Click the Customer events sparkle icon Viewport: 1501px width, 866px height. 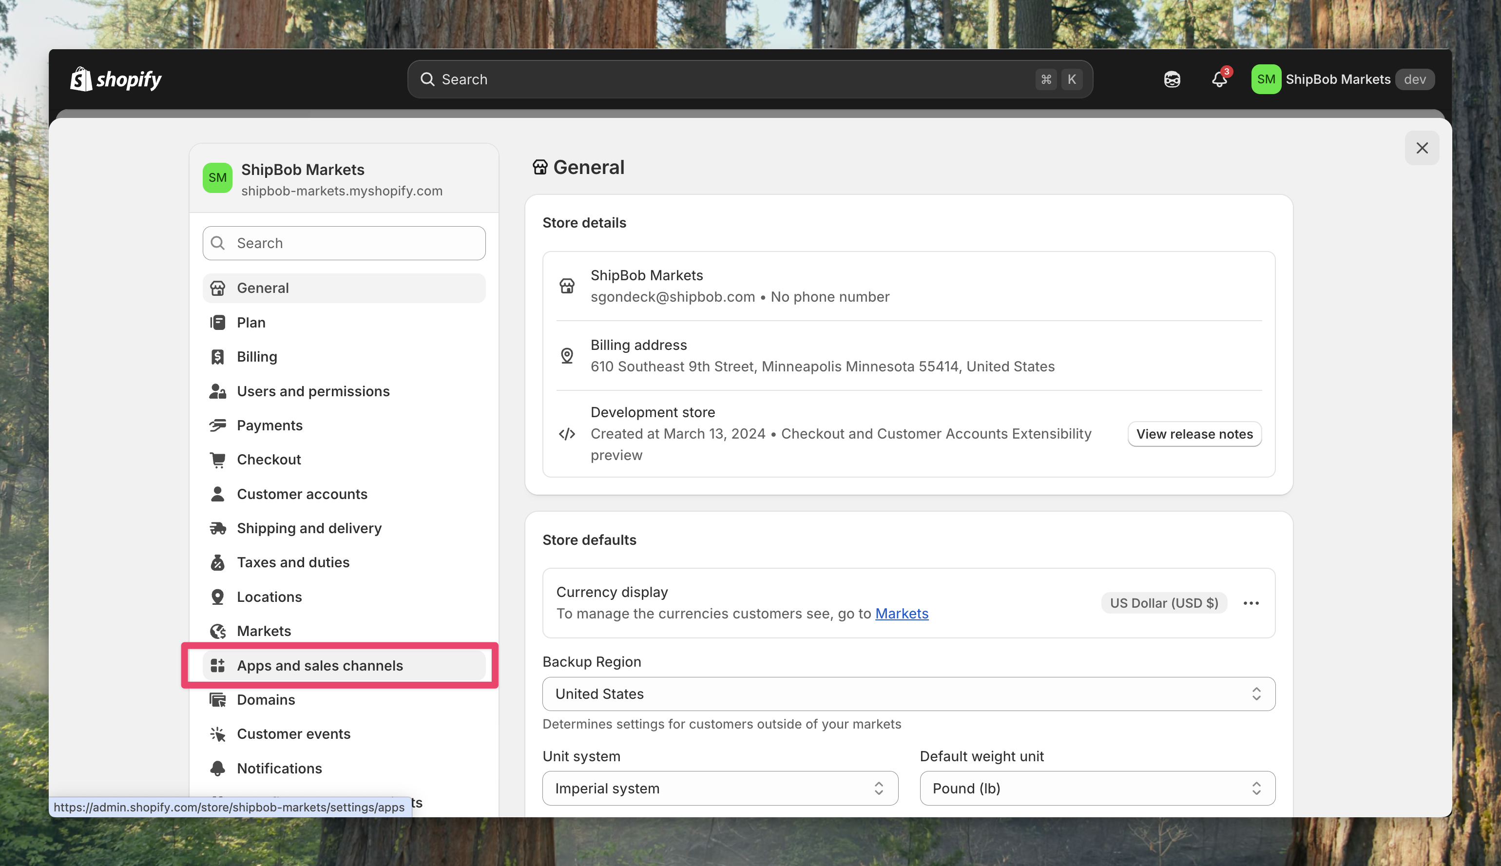tap(218, 734)
